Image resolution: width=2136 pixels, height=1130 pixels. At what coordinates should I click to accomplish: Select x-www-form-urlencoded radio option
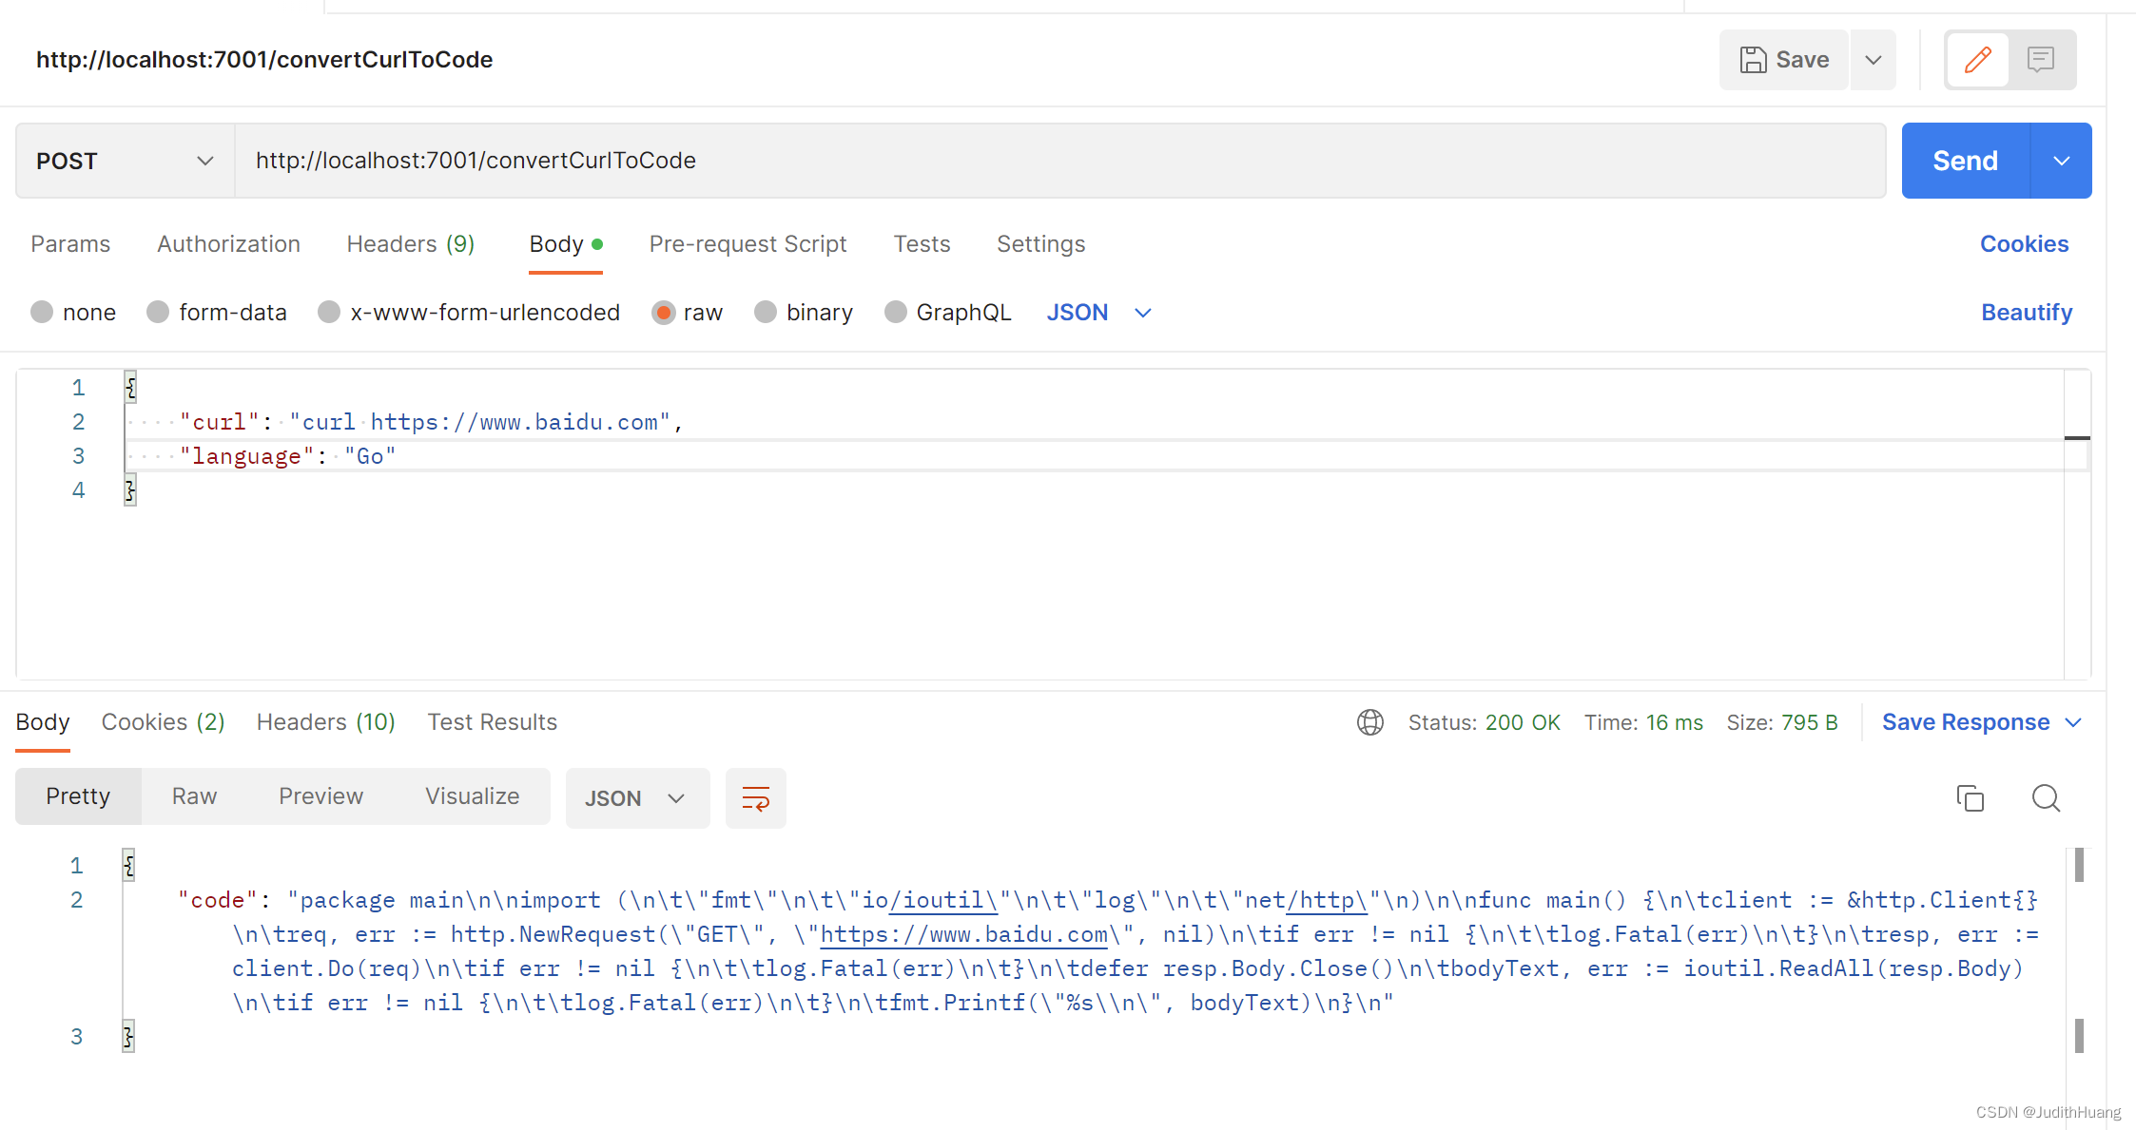pyautogui.click(x=329, y=312)
